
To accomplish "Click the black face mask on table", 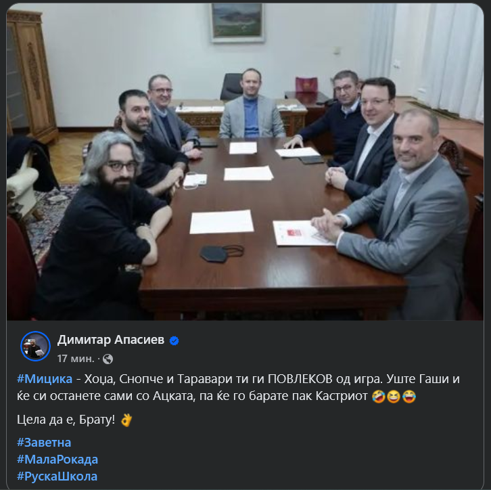I will click(222, 253).
